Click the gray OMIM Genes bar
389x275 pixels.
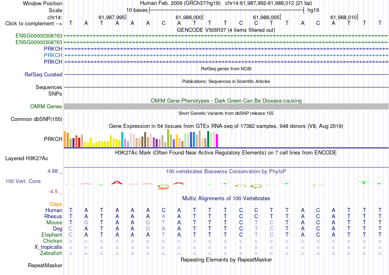pyautogui.click(x=226, y=106)
